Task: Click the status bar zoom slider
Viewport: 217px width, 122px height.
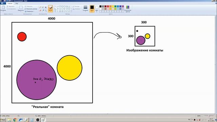Action: point(209,116)
